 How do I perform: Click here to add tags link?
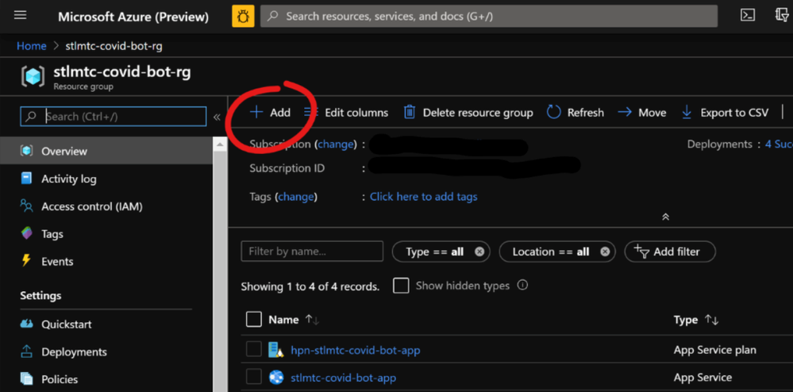[x=423, y=197]
